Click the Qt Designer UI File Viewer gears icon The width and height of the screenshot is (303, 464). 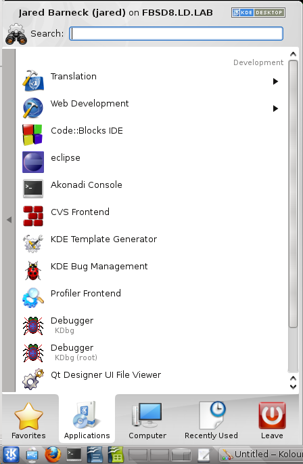tap(33, 379)
